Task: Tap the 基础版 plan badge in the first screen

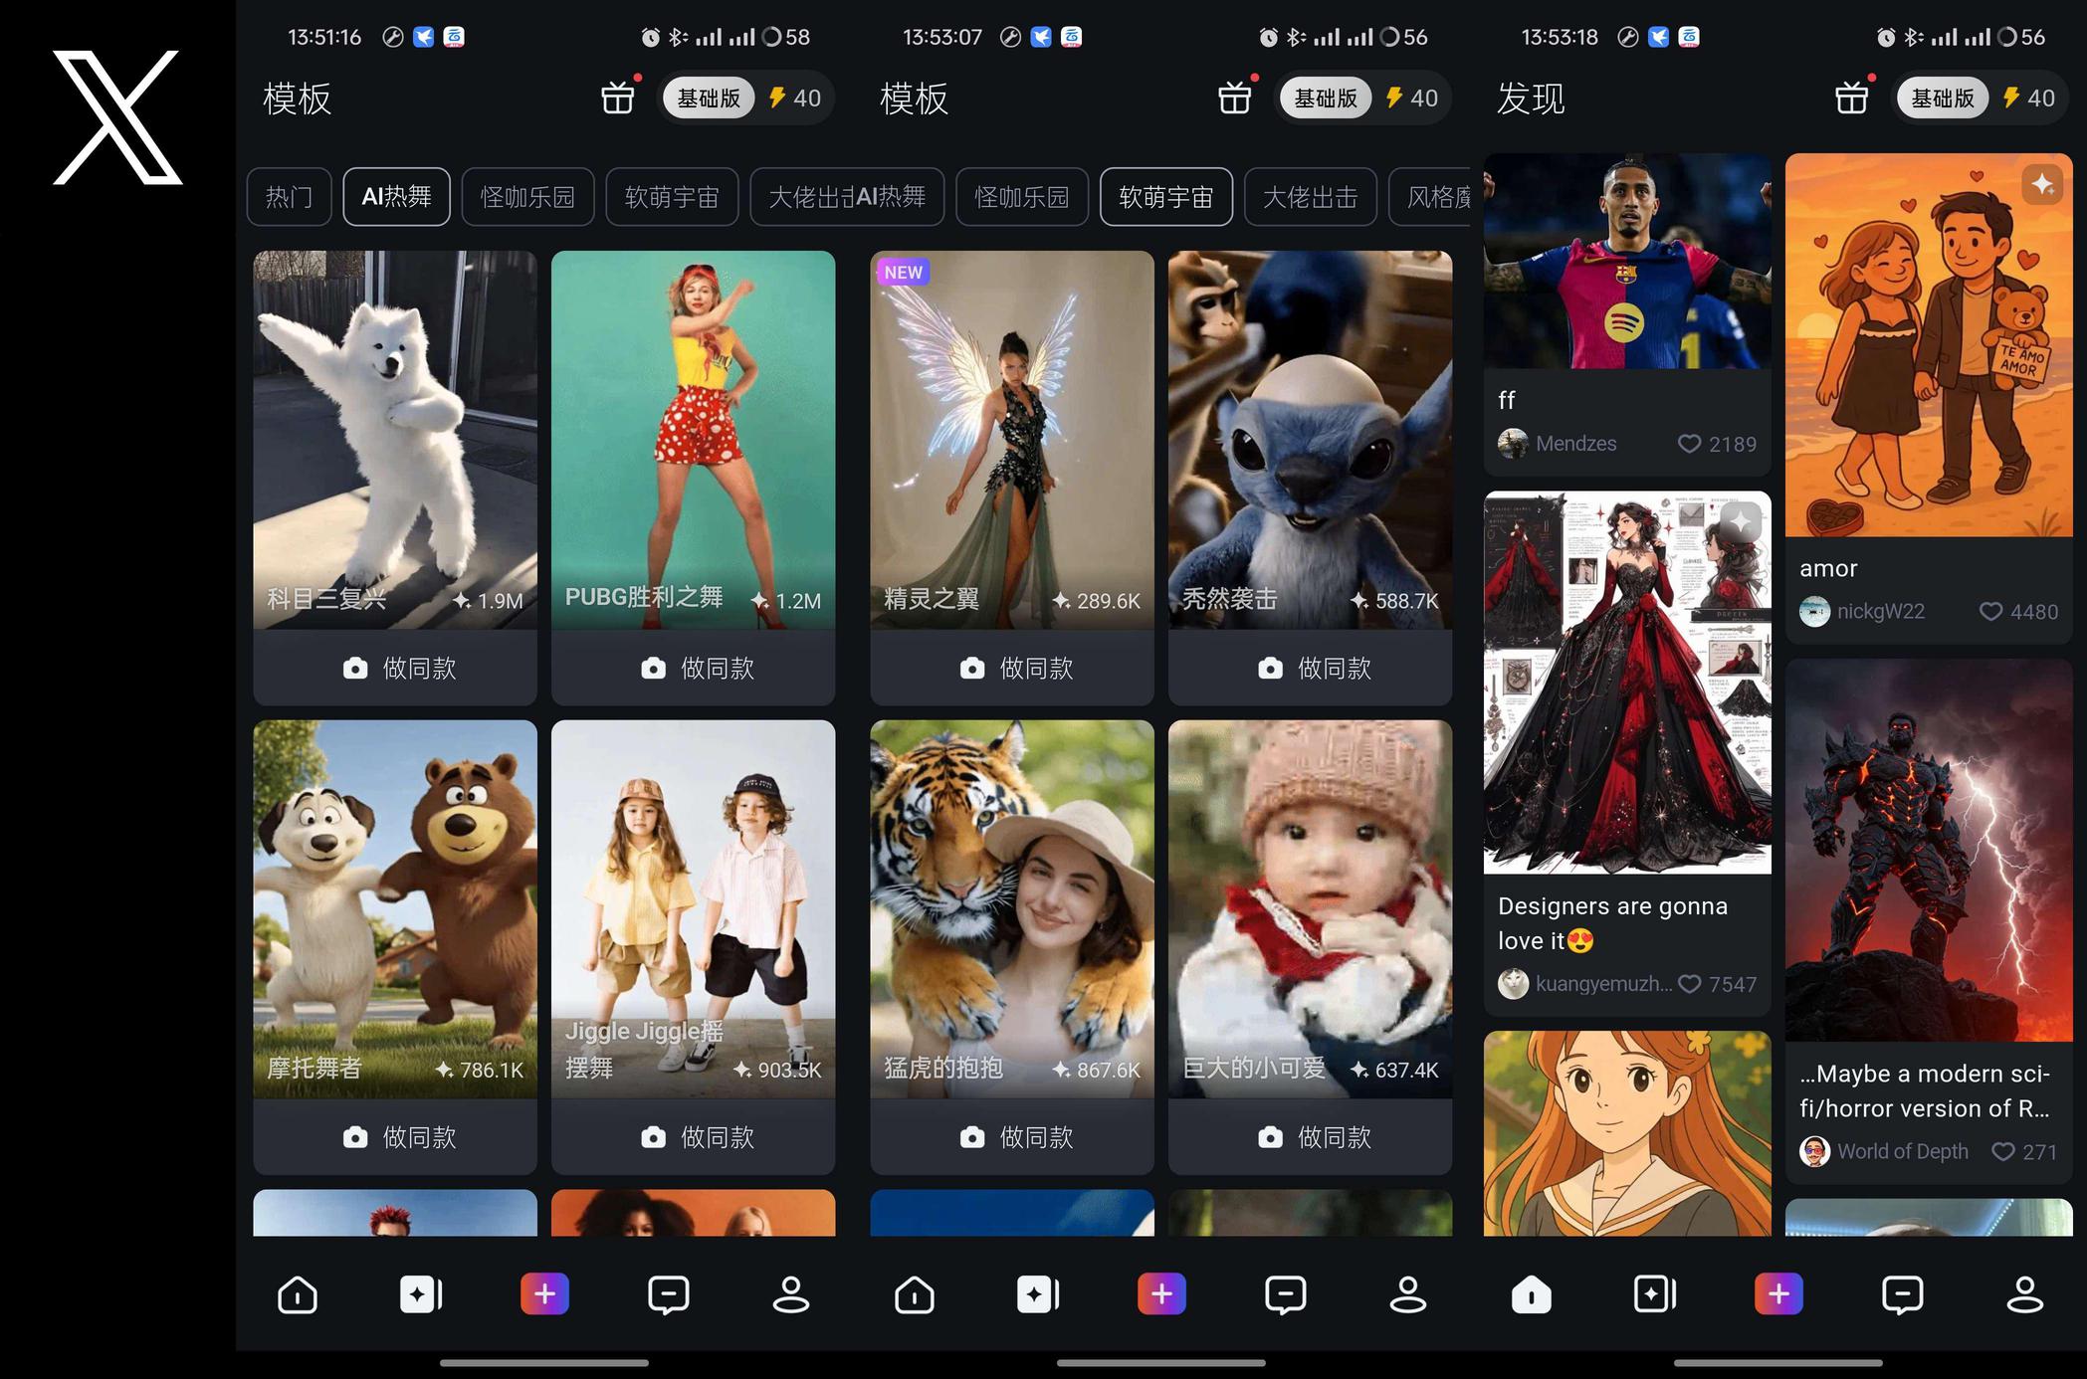Action: [709, 98]
